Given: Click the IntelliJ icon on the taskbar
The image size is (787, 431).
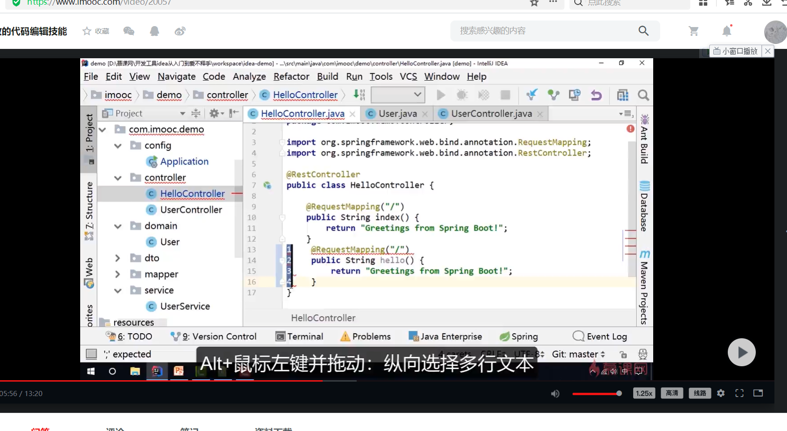Looking at the screenshot, I should click(x=157, y=371).
